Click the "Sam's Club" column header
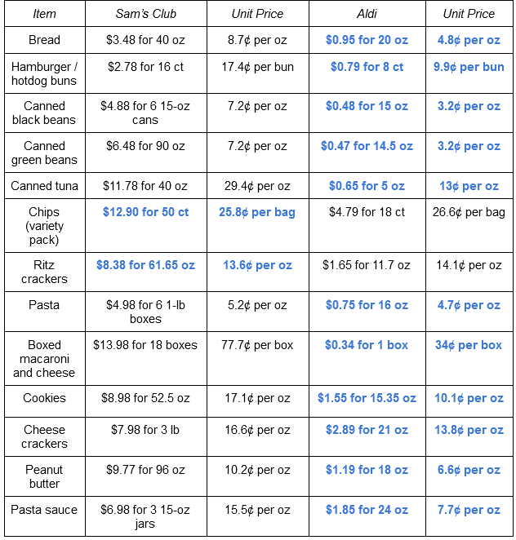 point(145,14)
